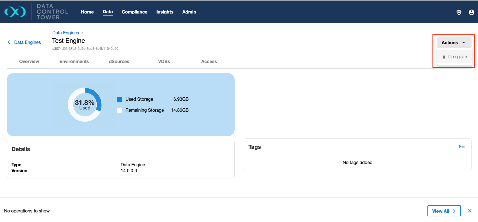Follow the Data Engines breadcrumb link
Image resolution: width=478 pixels, height=222 pixels.
coord(65,33)
